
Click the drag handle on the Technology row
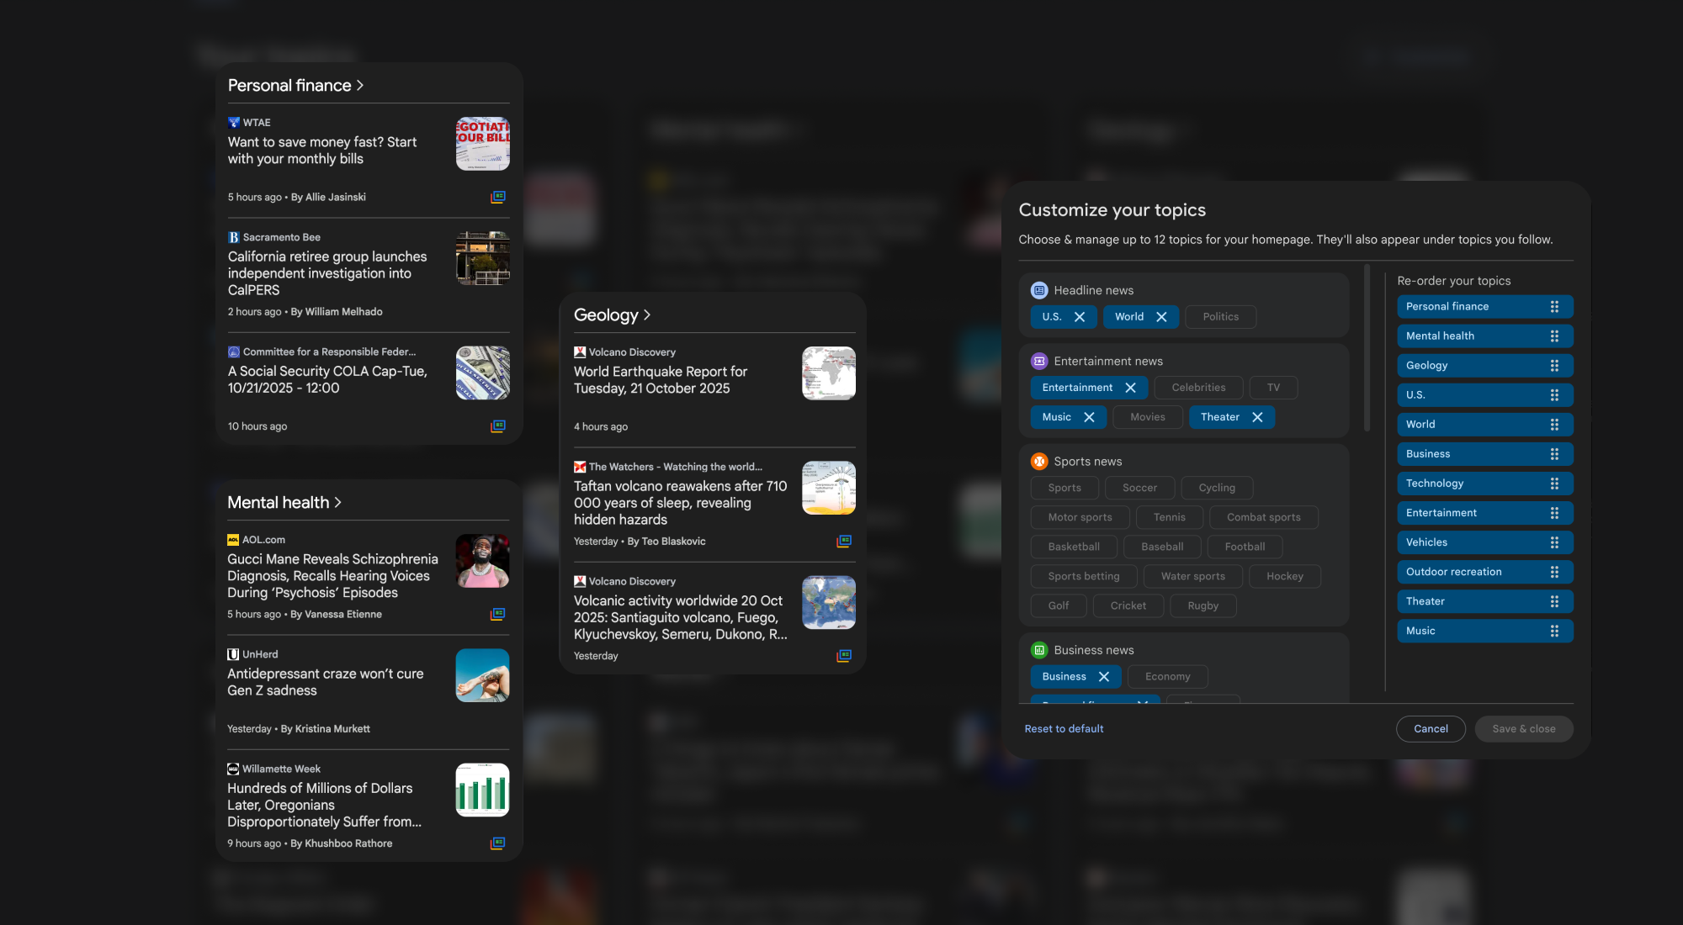[1554, 484]
